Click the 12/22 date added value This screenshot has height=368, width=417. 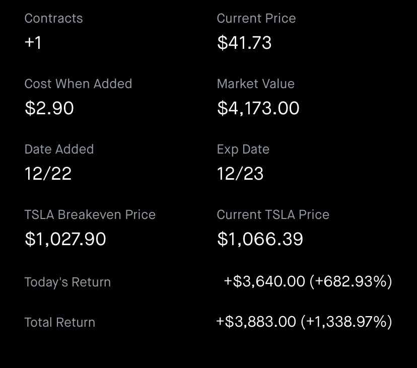pyautogui.click(x=48, y=174)
